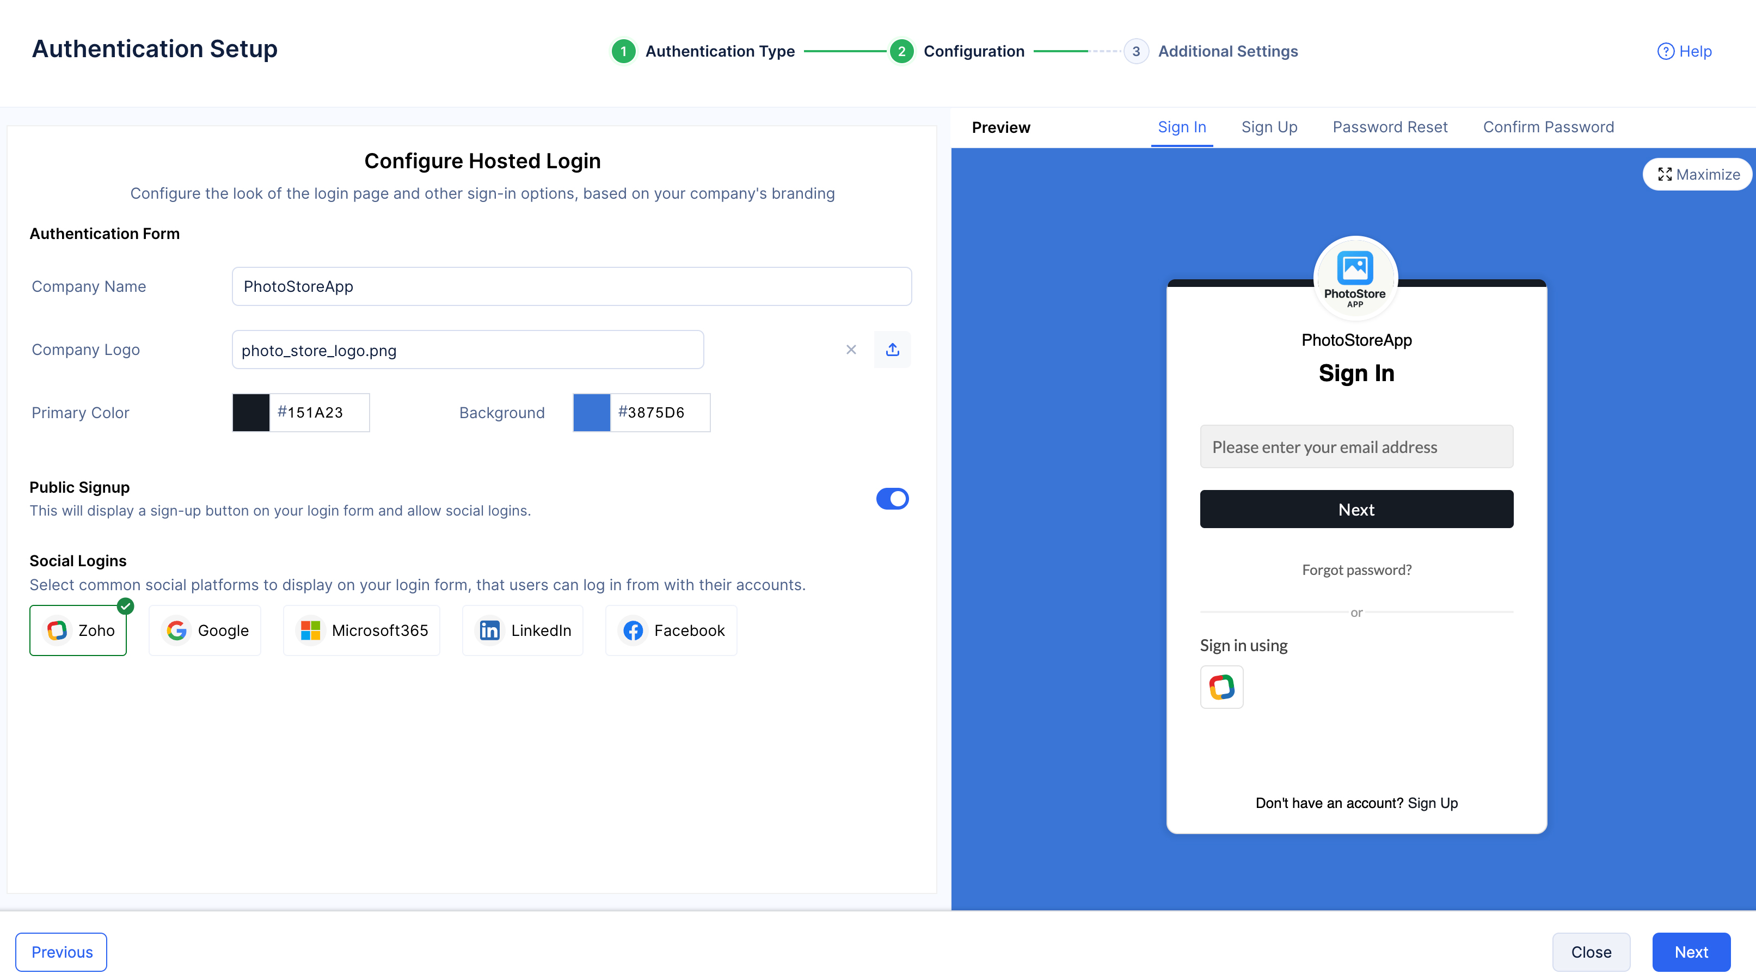Screen dimensions: 1756x980
Task: Toggle the Public Signup switch
Action: click(892, 499)
